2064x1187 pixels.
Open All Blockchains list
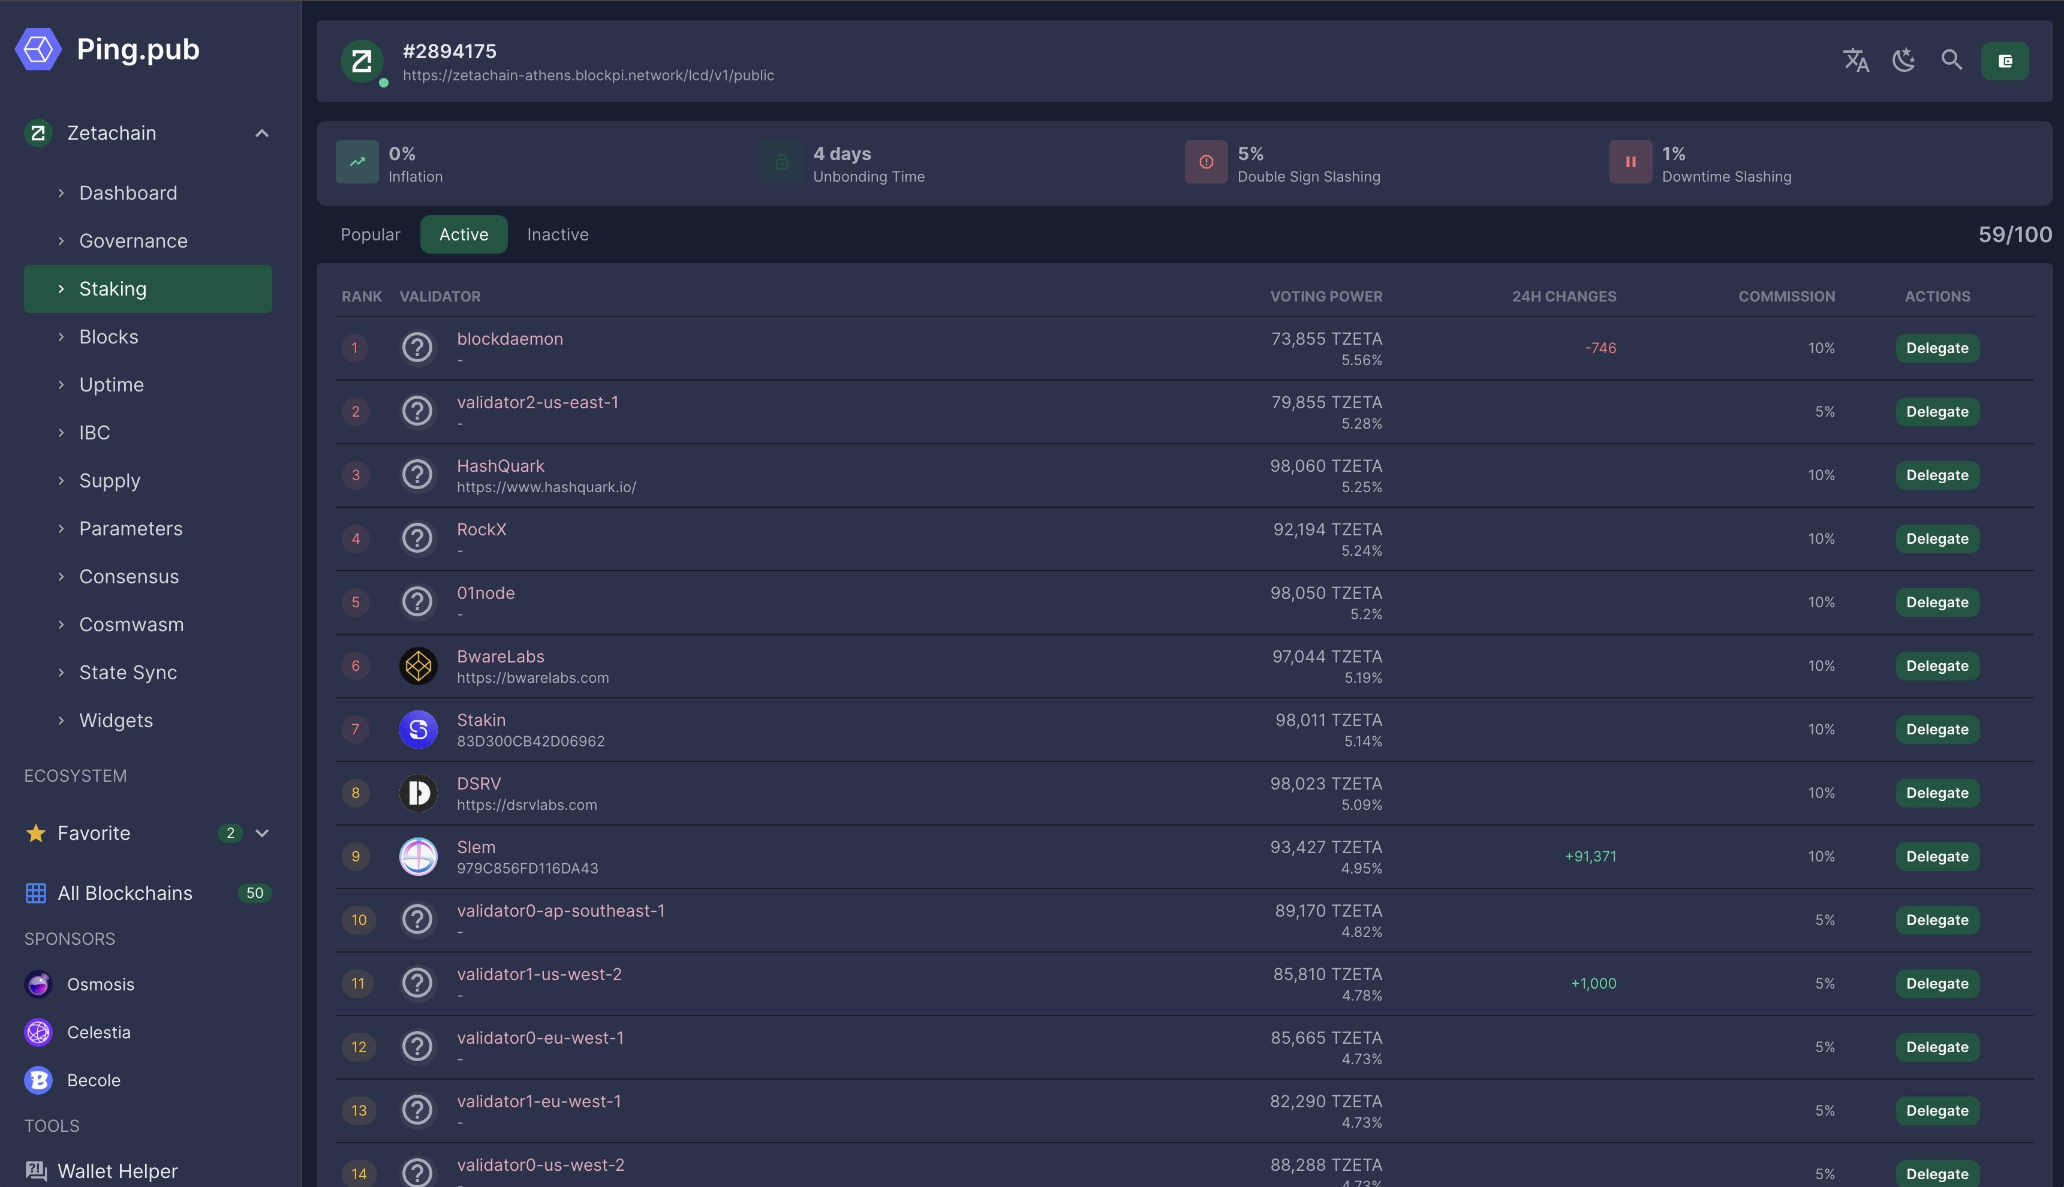click(x=125, y=893)
